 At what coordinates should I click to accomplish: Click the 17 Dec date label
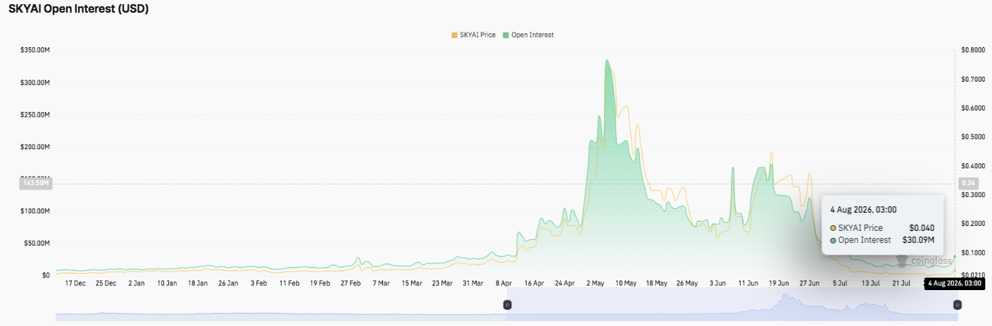point(75,283)
